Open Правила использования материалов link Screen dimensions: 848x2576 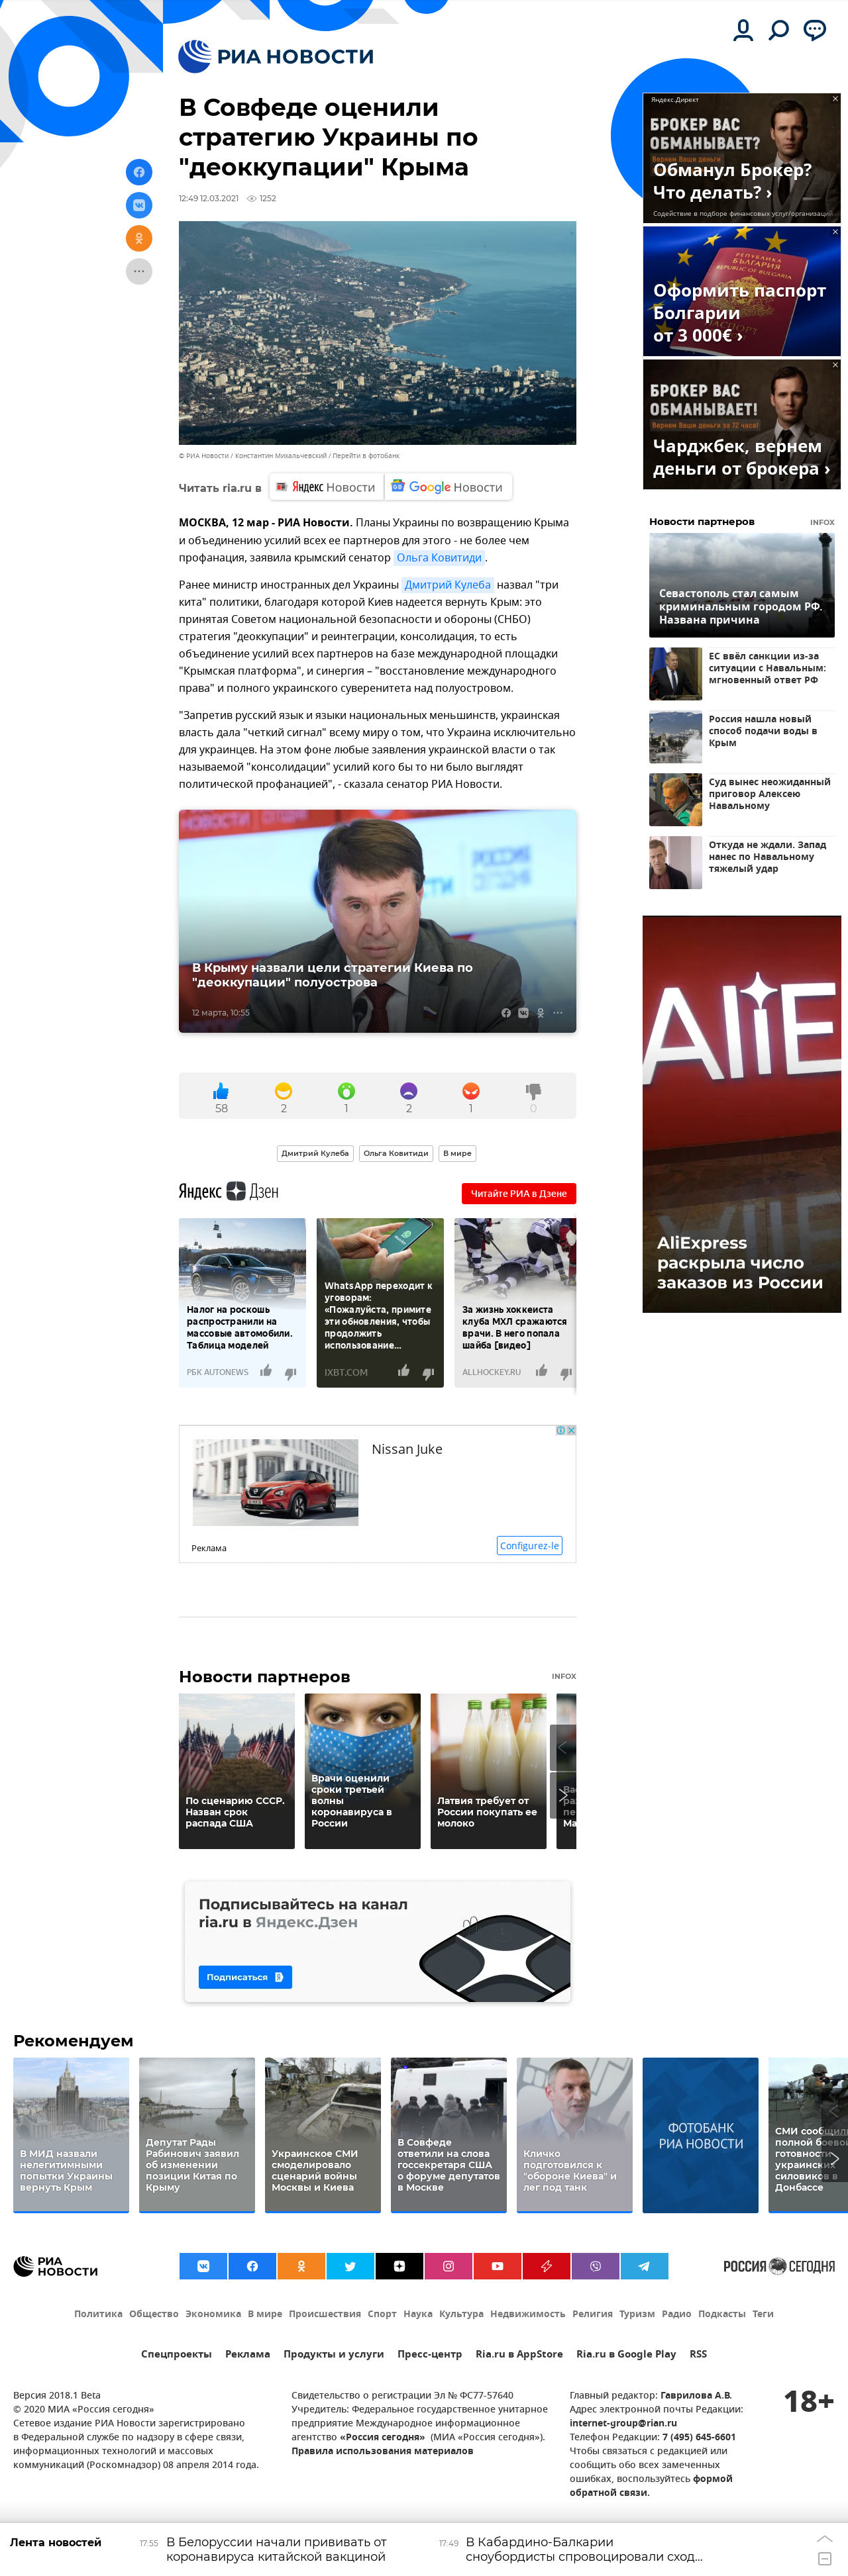pyautogui.click(x=382, y=2450)
